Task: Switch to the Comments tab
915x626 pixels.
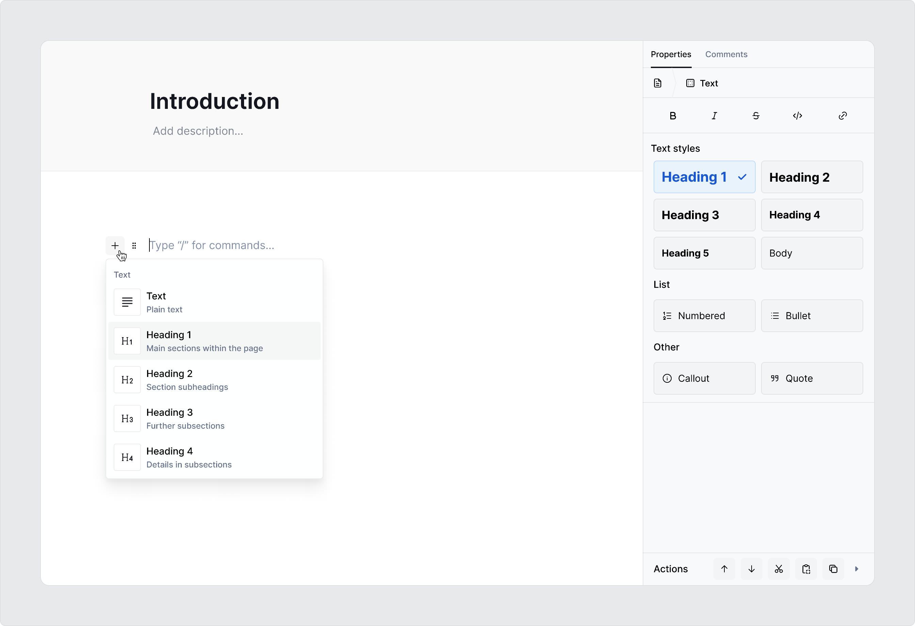Action: [726, 54]
